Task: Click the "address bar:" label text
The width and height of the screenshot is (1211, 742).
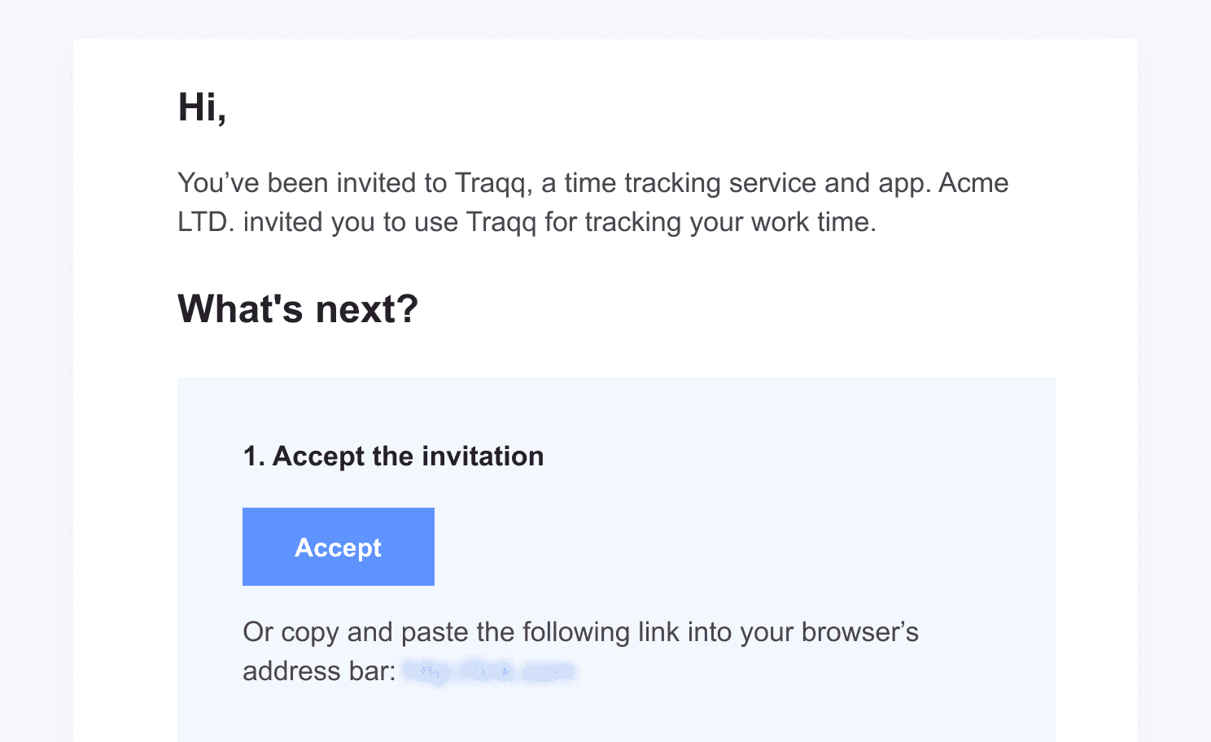Action: (x=319, y=671)
